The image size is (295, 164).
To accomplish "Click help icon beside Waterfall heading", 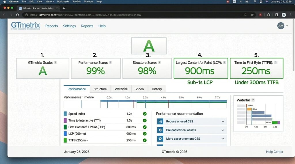I will [x=253, y=100].
